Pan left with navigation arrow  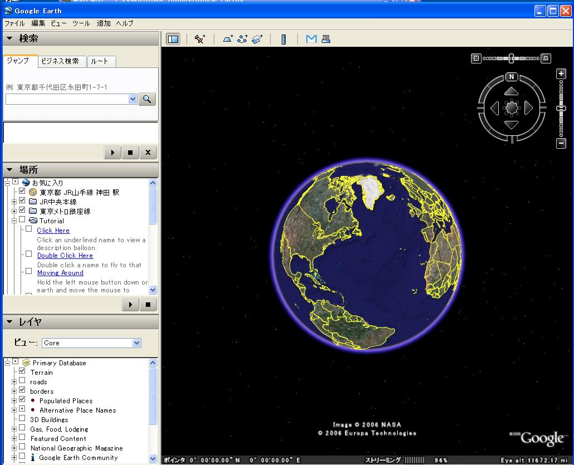coord(494,108)
